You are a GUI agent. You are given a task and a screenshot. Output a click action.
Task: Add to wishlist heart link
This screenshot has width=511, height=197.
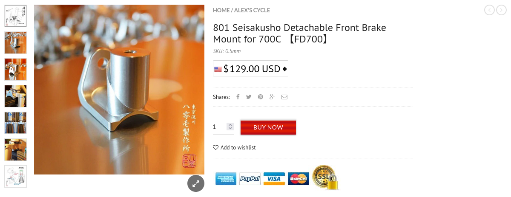[x=234, y=148]
